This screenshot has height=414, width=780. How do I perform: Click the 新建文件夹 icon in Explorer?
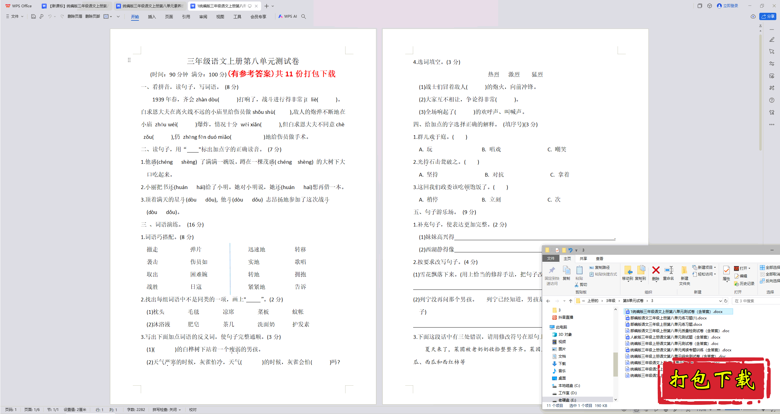(x=684, y=275)
